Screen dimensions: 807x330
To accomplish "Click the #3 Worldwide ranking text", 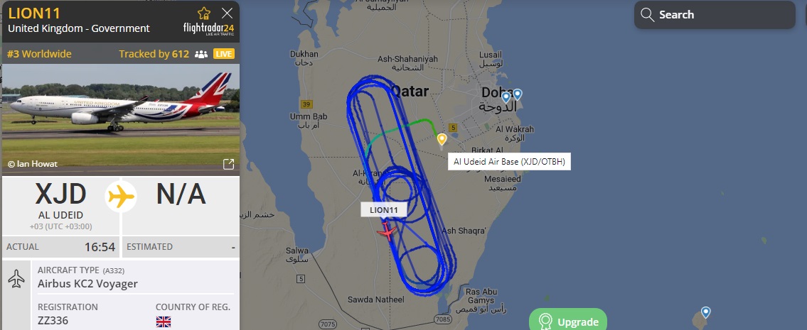I will [40, 54].
